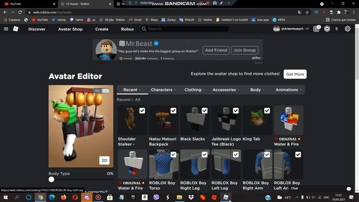
Task: Open the MEE6 bookmark
Action: click(279, 20)
